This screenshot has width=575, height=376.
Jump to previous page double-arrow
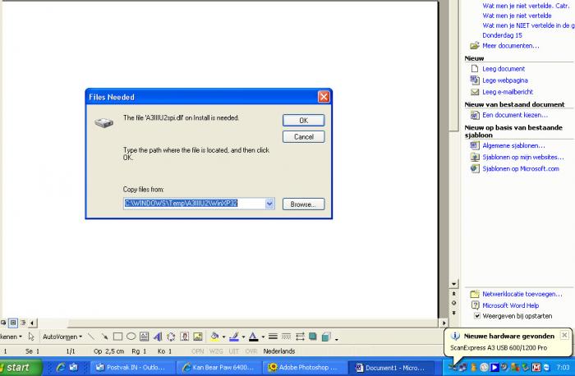pyautogui.click(x=454, y=294)
